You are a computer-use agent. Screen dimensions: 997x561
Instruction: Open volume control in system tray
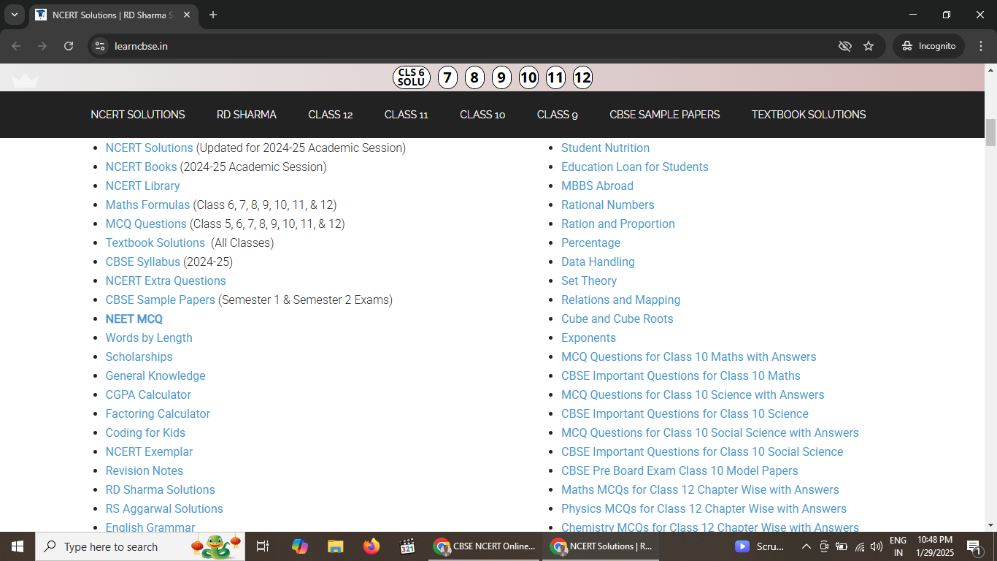point(877,546)
